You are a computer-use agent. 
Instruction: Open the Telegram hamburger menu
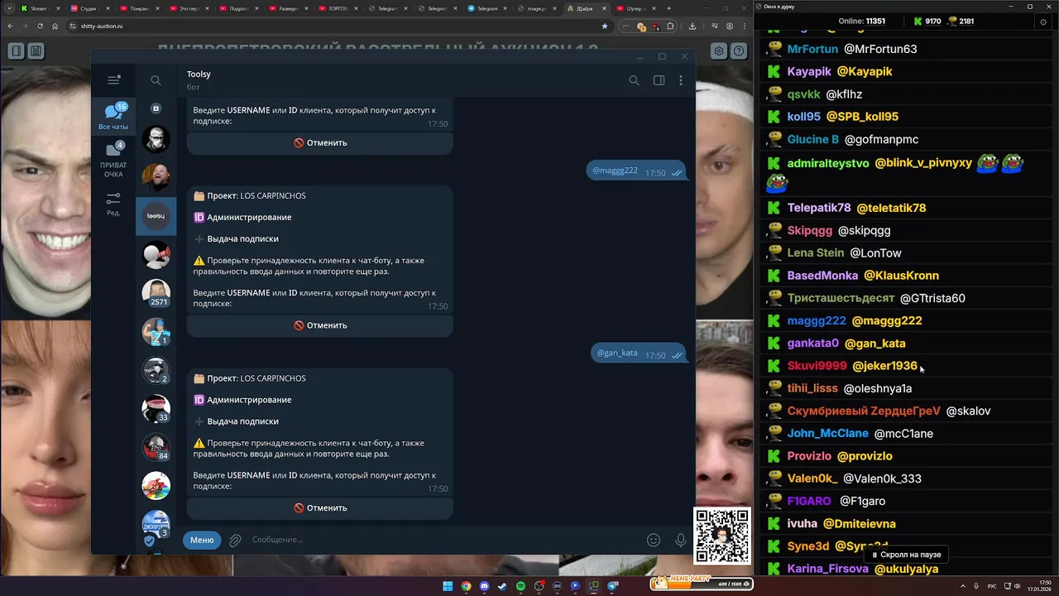coord(113,80)
